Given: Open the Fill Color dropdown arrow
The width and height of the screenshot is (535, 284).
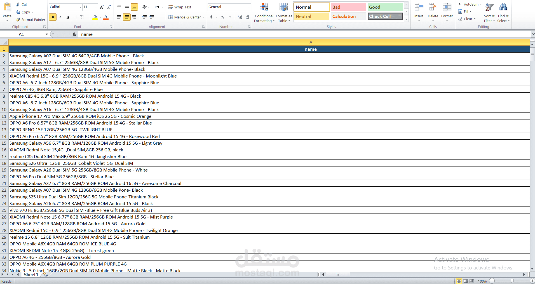Looking at the screenshot, I should pos(100,17).
